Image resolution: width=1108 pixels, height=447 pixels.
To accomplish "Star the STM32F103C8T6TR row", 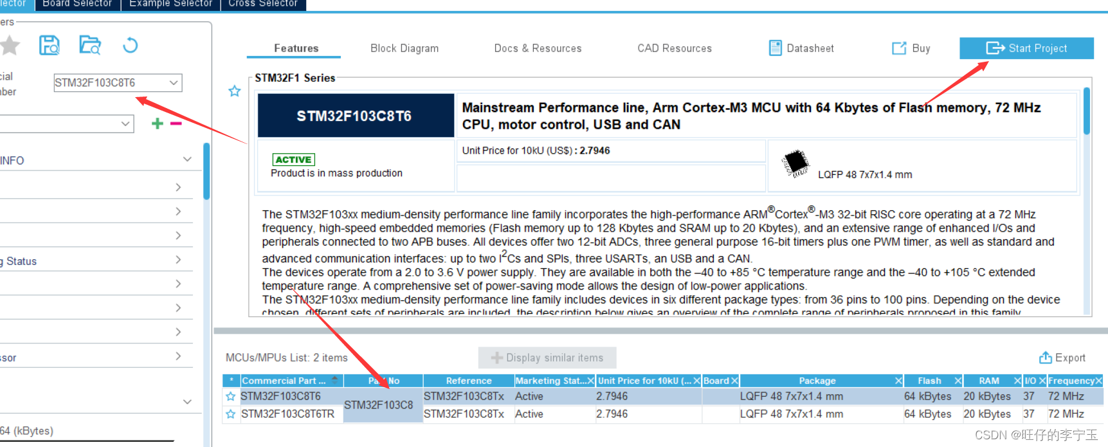I will coord(231,414).
